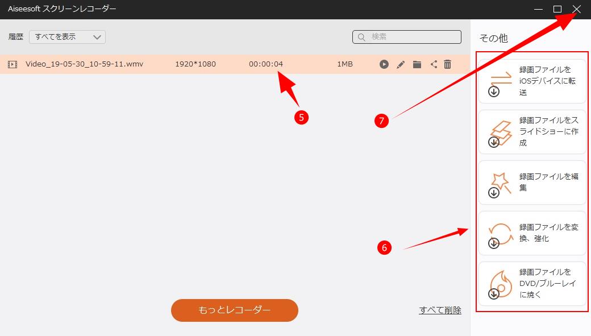The width and height of the screenshot is (591, 336).
Task: Click the film icon beside the video filename
Action: click(x=13, y=64)
